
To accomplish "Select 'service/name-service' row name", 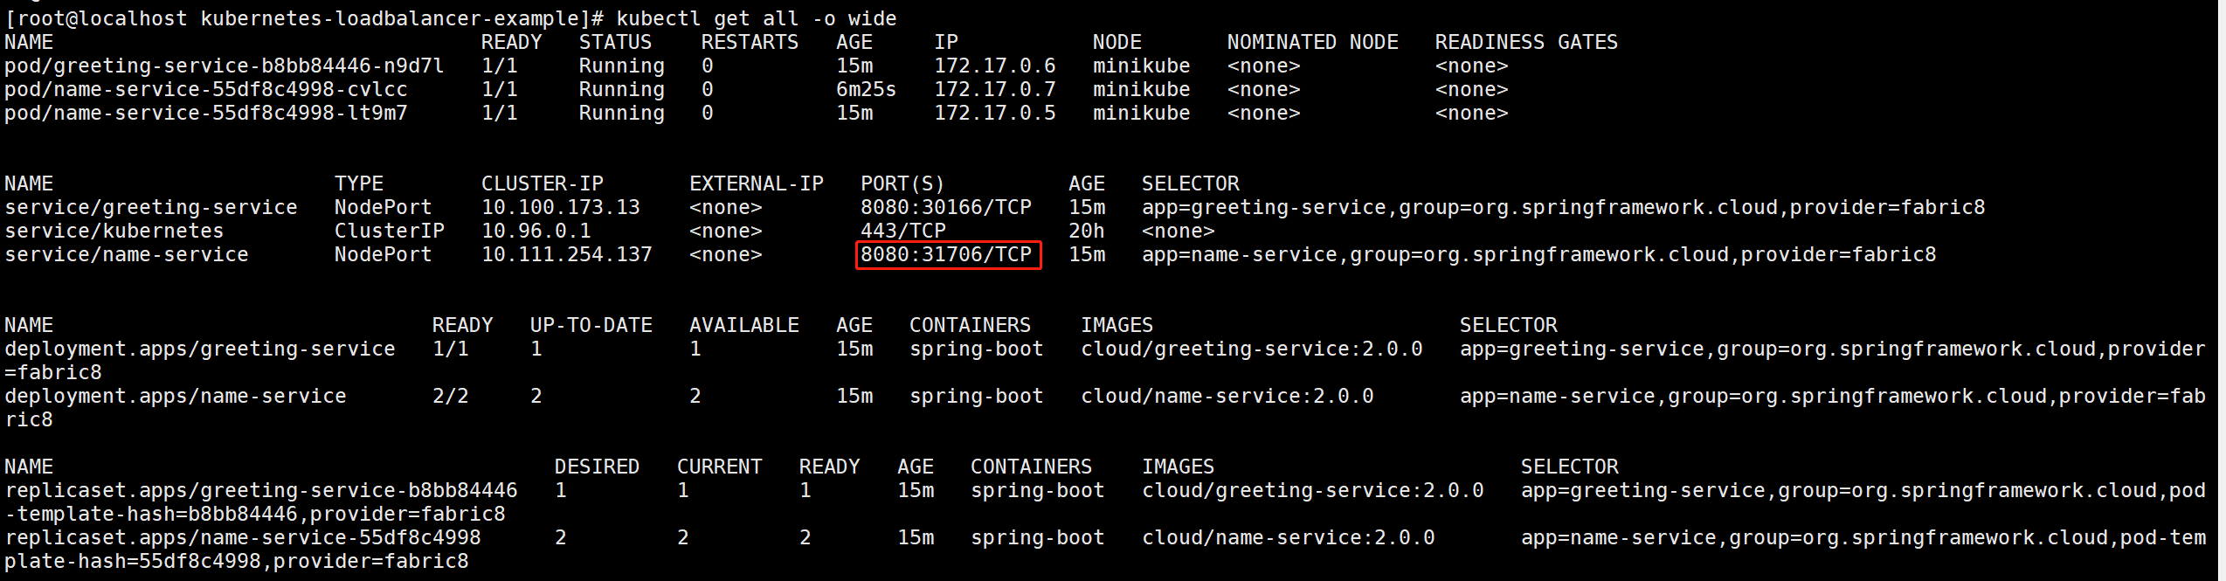I will pyautogui.click(x=126, y=254).
